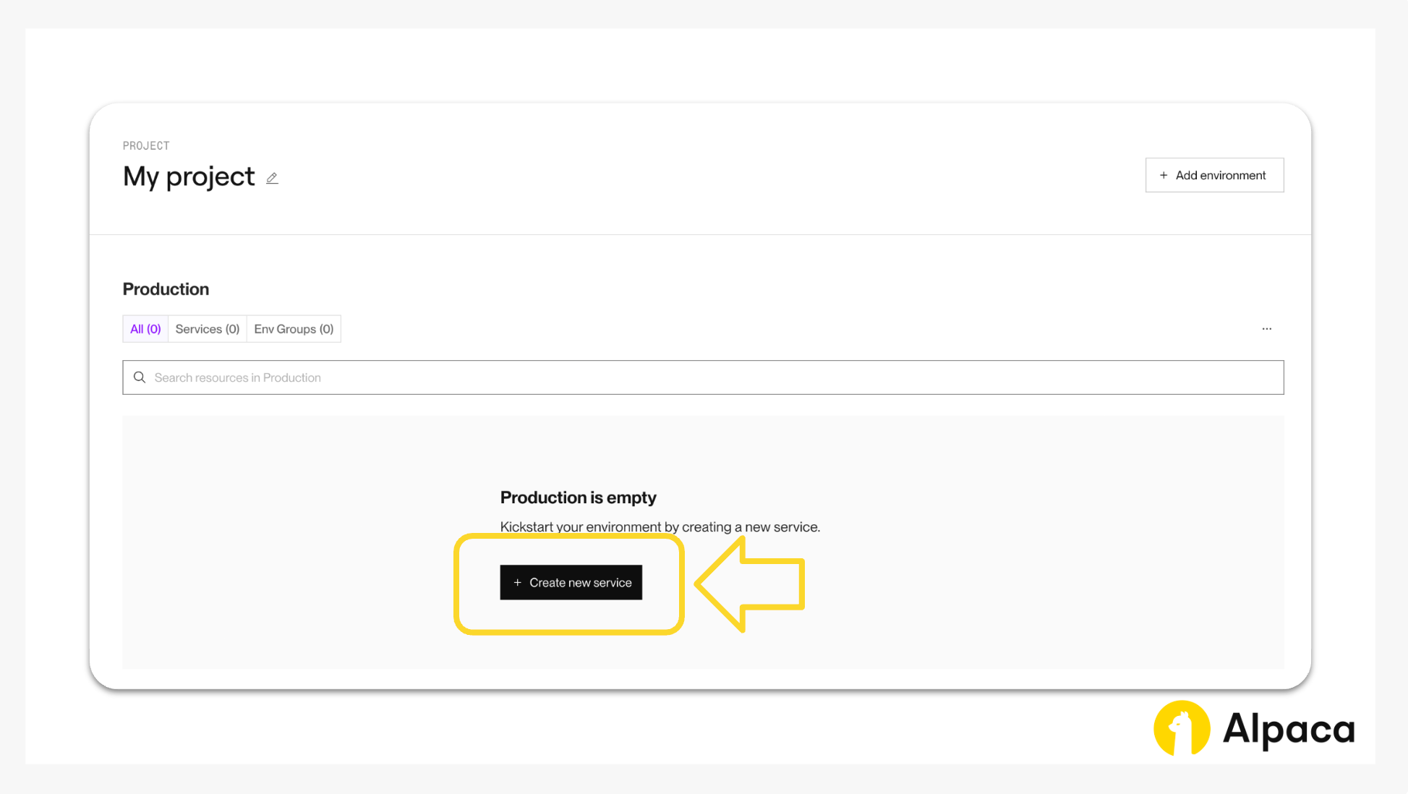The image size is (1408, 794).
Task: Click the Production is empty heading
Action: point(578,498)
